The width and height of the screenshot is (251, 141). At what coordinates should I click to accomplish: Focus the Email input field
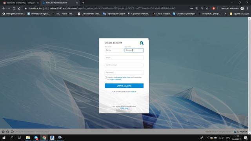pyautogui.click(x=124, y=58)
